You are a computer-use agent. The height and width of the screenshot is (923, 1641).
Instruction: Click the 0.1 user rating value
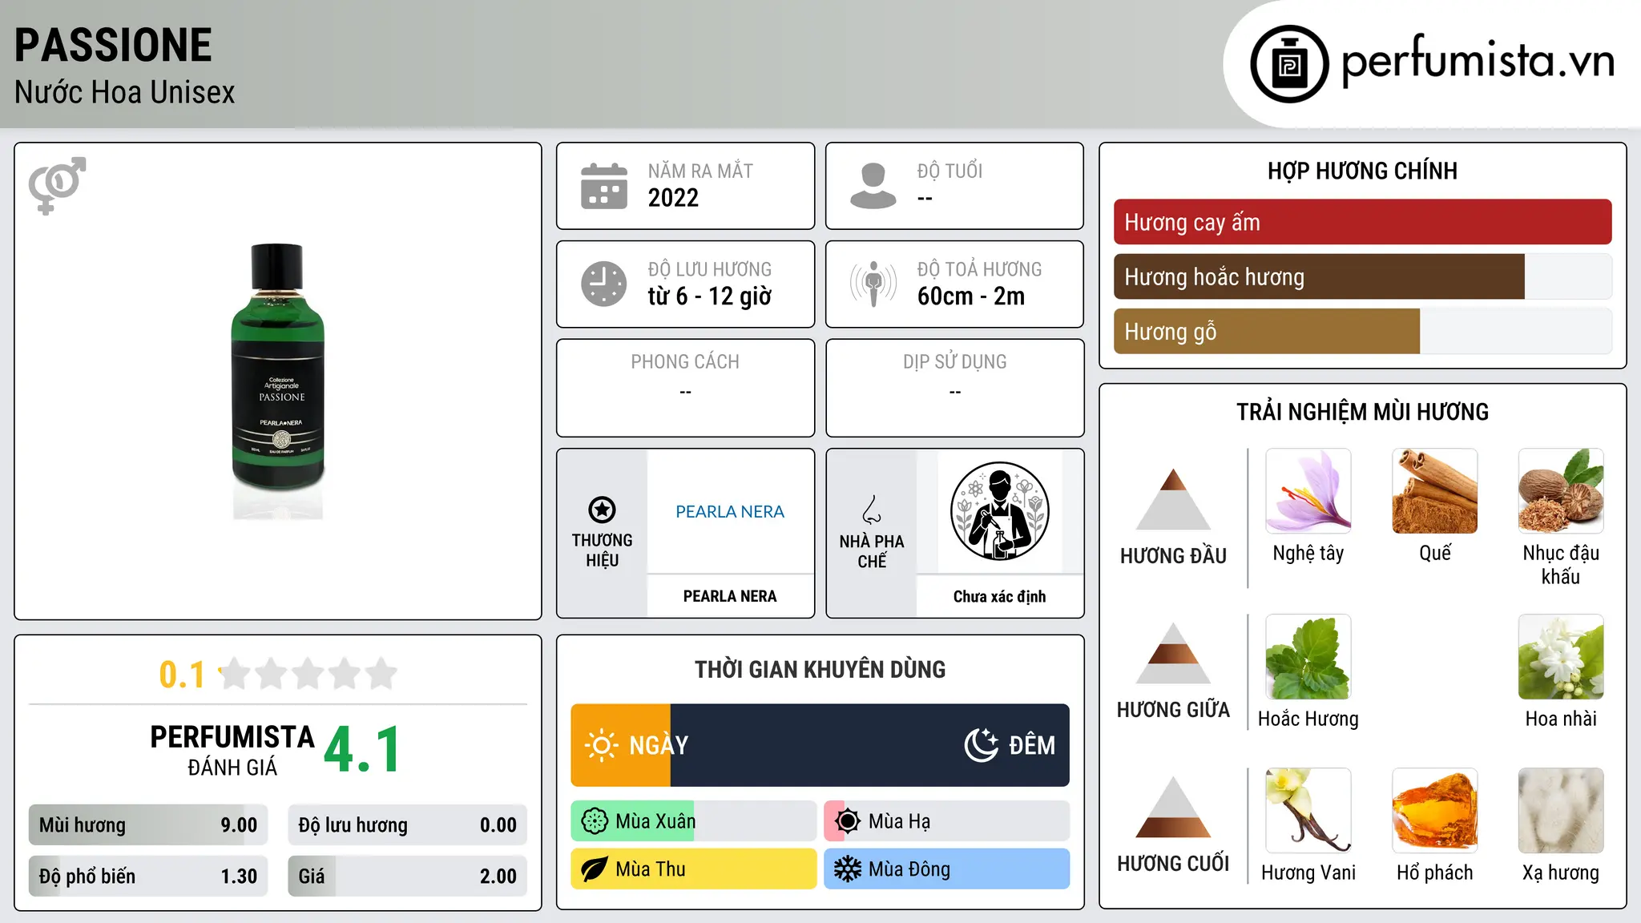pos(182,675)
